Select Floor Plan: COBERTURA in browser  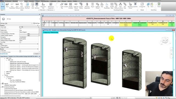tap(15, 80)
